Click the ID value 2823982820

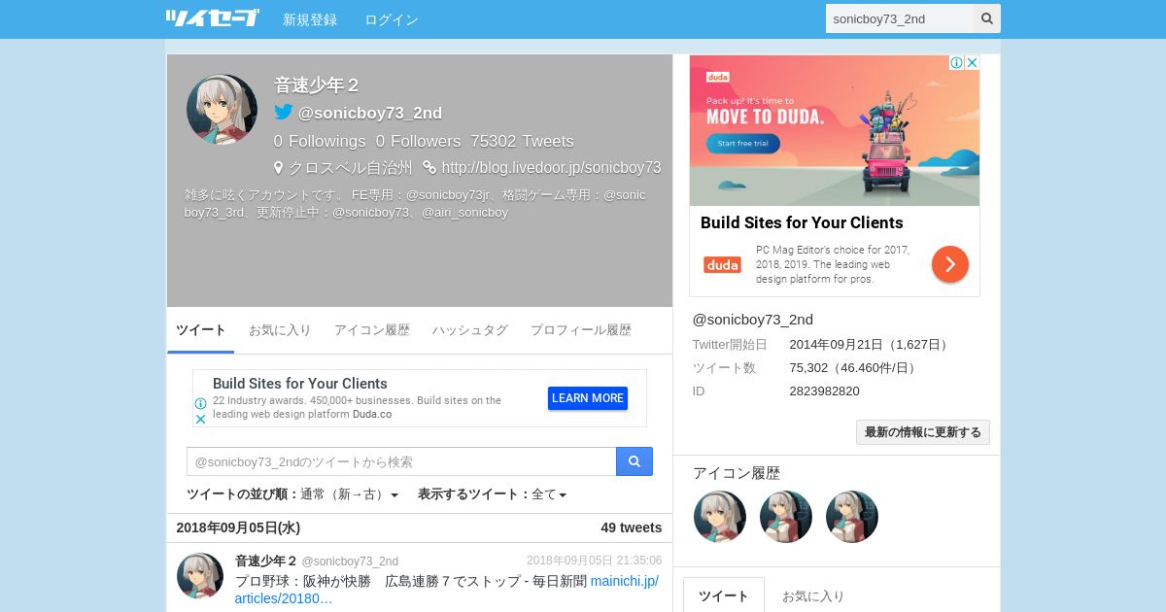point(825,391)
